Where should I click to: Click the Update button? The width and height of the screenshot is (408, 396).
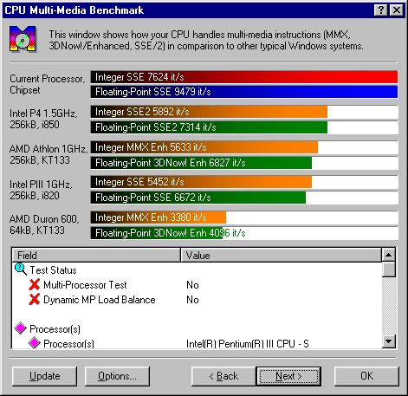pyautogui.click(x=45, y=376)
